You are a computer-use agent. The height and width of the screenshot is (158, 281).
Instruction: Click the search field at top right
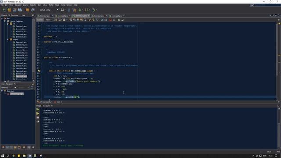pyautogui.click(x=265, y=5)
